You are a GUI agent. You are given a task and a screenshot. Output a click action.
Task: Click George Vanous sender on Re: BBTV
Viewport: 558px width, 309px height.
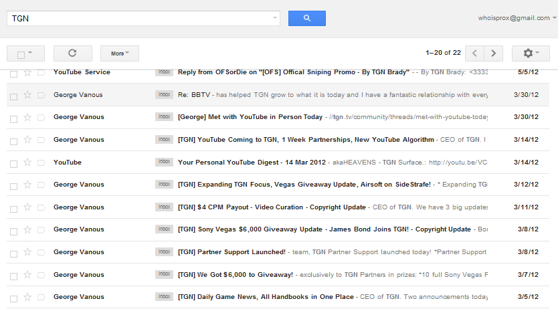pos(78,95)
